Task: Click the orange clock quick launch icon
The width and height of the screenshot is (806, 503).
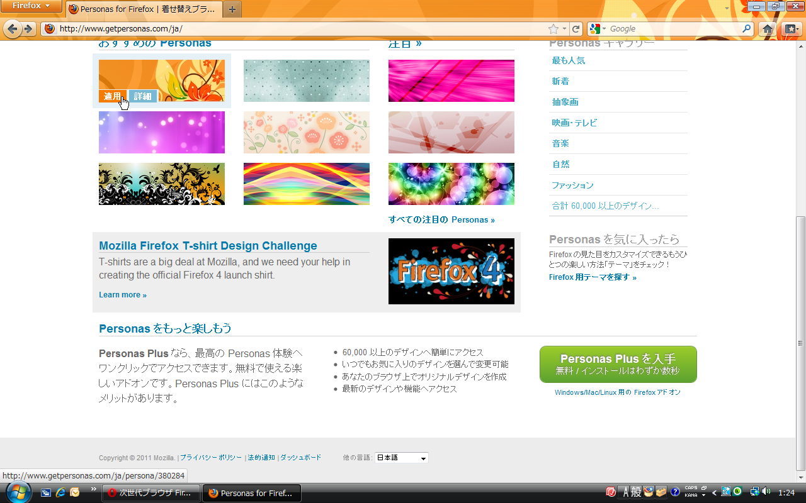Action: tap(75, 492)
